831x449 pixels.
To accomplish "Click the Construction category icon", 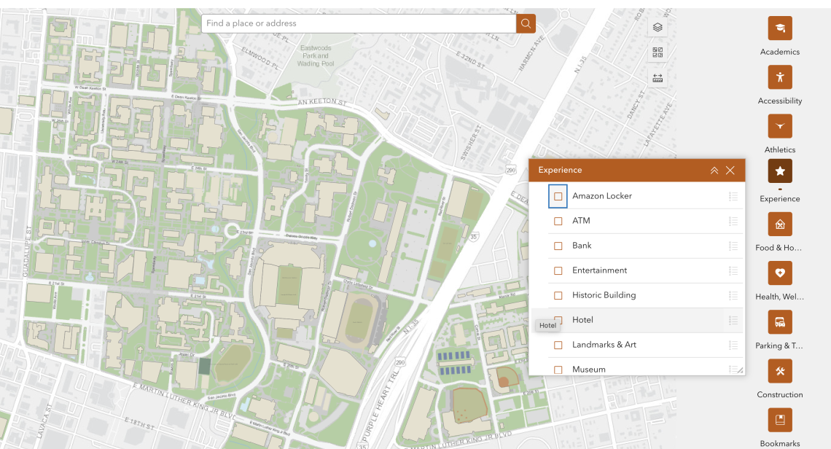I will coord(780,370).
